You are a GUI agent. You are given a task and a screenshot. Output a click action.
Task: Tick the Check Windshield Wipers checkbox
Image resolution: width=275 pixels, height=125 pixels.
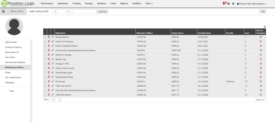click(x=45, y=46)
